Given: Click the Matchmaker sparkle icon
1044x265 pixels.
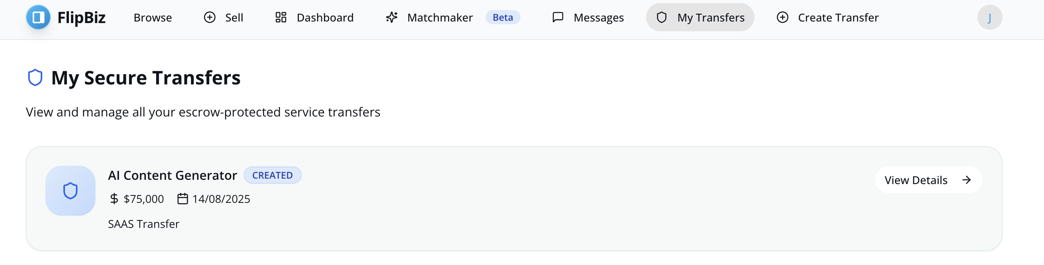Looking at the screenshot, I should [x=391, y=18].
